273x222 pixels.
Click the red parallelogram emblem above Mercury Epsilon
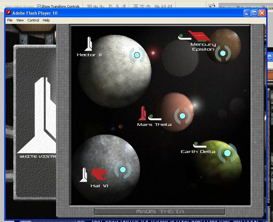pos(199,36)
